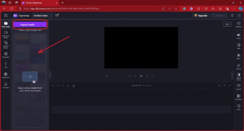Click the empty timeline track
The height and width of the screenshot is (131, 244).
click(141, 110)
